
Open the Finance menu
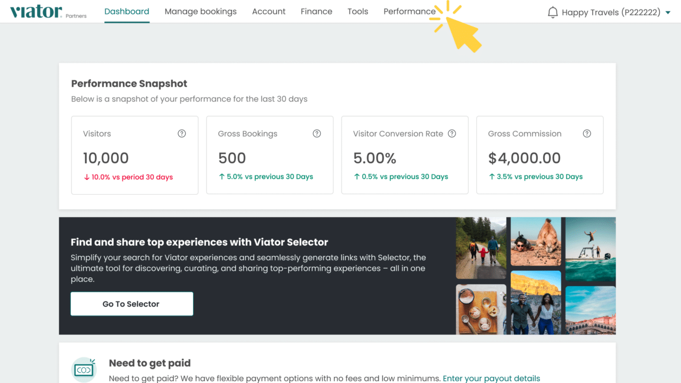tap(316, 11)
